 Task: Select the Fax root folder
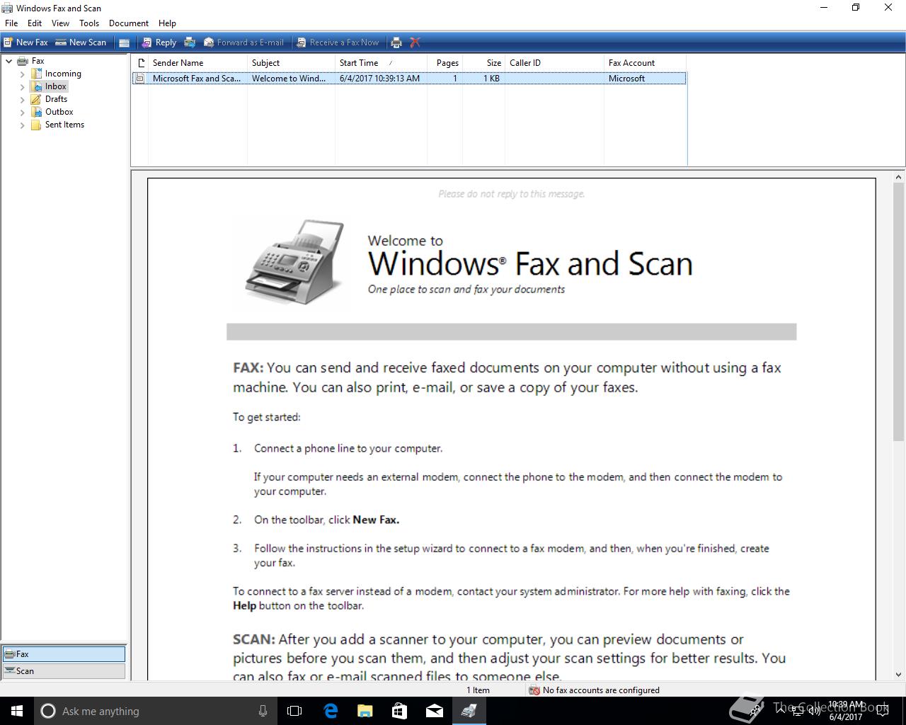click(x=38, y=61)
